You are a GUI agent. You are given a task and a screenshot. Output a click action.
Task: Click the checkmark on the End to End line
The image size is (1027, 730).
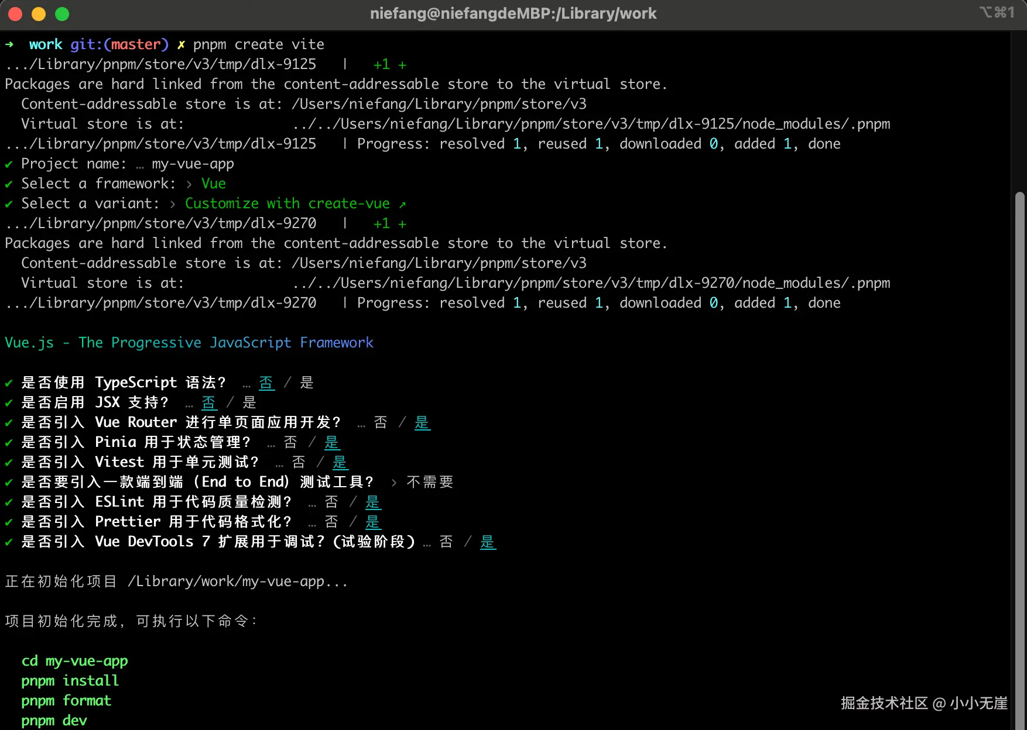(9, 483)
